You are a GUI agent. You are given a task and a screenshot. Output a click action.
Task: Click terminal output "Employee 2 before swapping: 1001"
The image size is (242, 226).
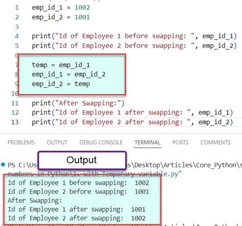pyautogui.click(x=79, y=192)
